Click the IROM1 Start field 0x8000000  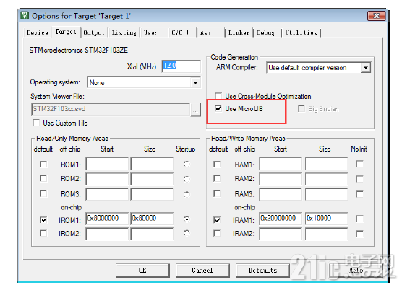pos(107,219)
